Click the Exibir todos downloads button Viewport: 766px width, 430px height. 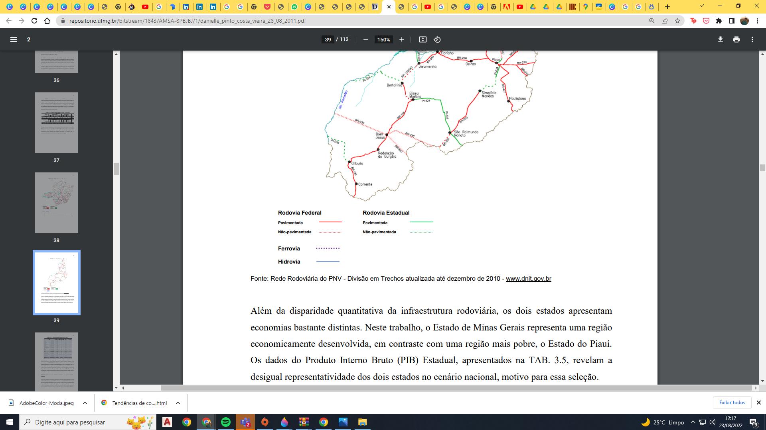[732, 403]
